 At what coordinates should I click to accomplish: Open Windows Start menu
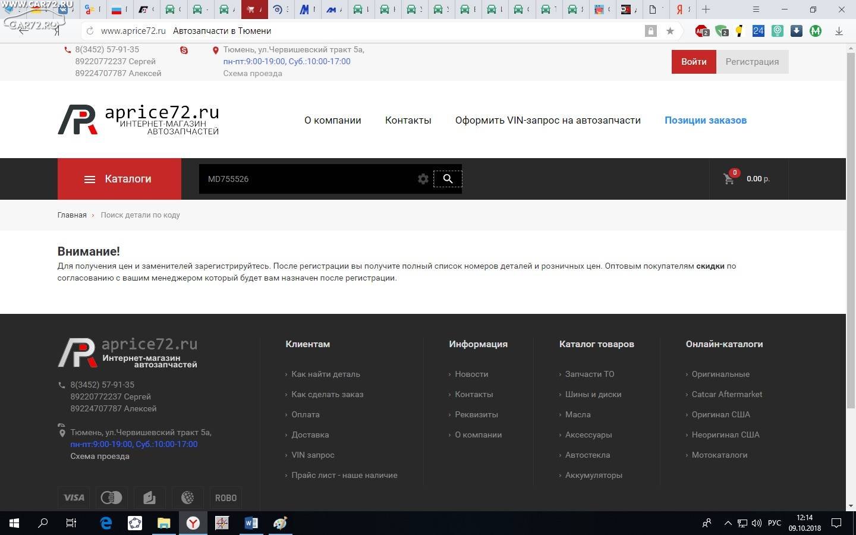coord(14,523)
